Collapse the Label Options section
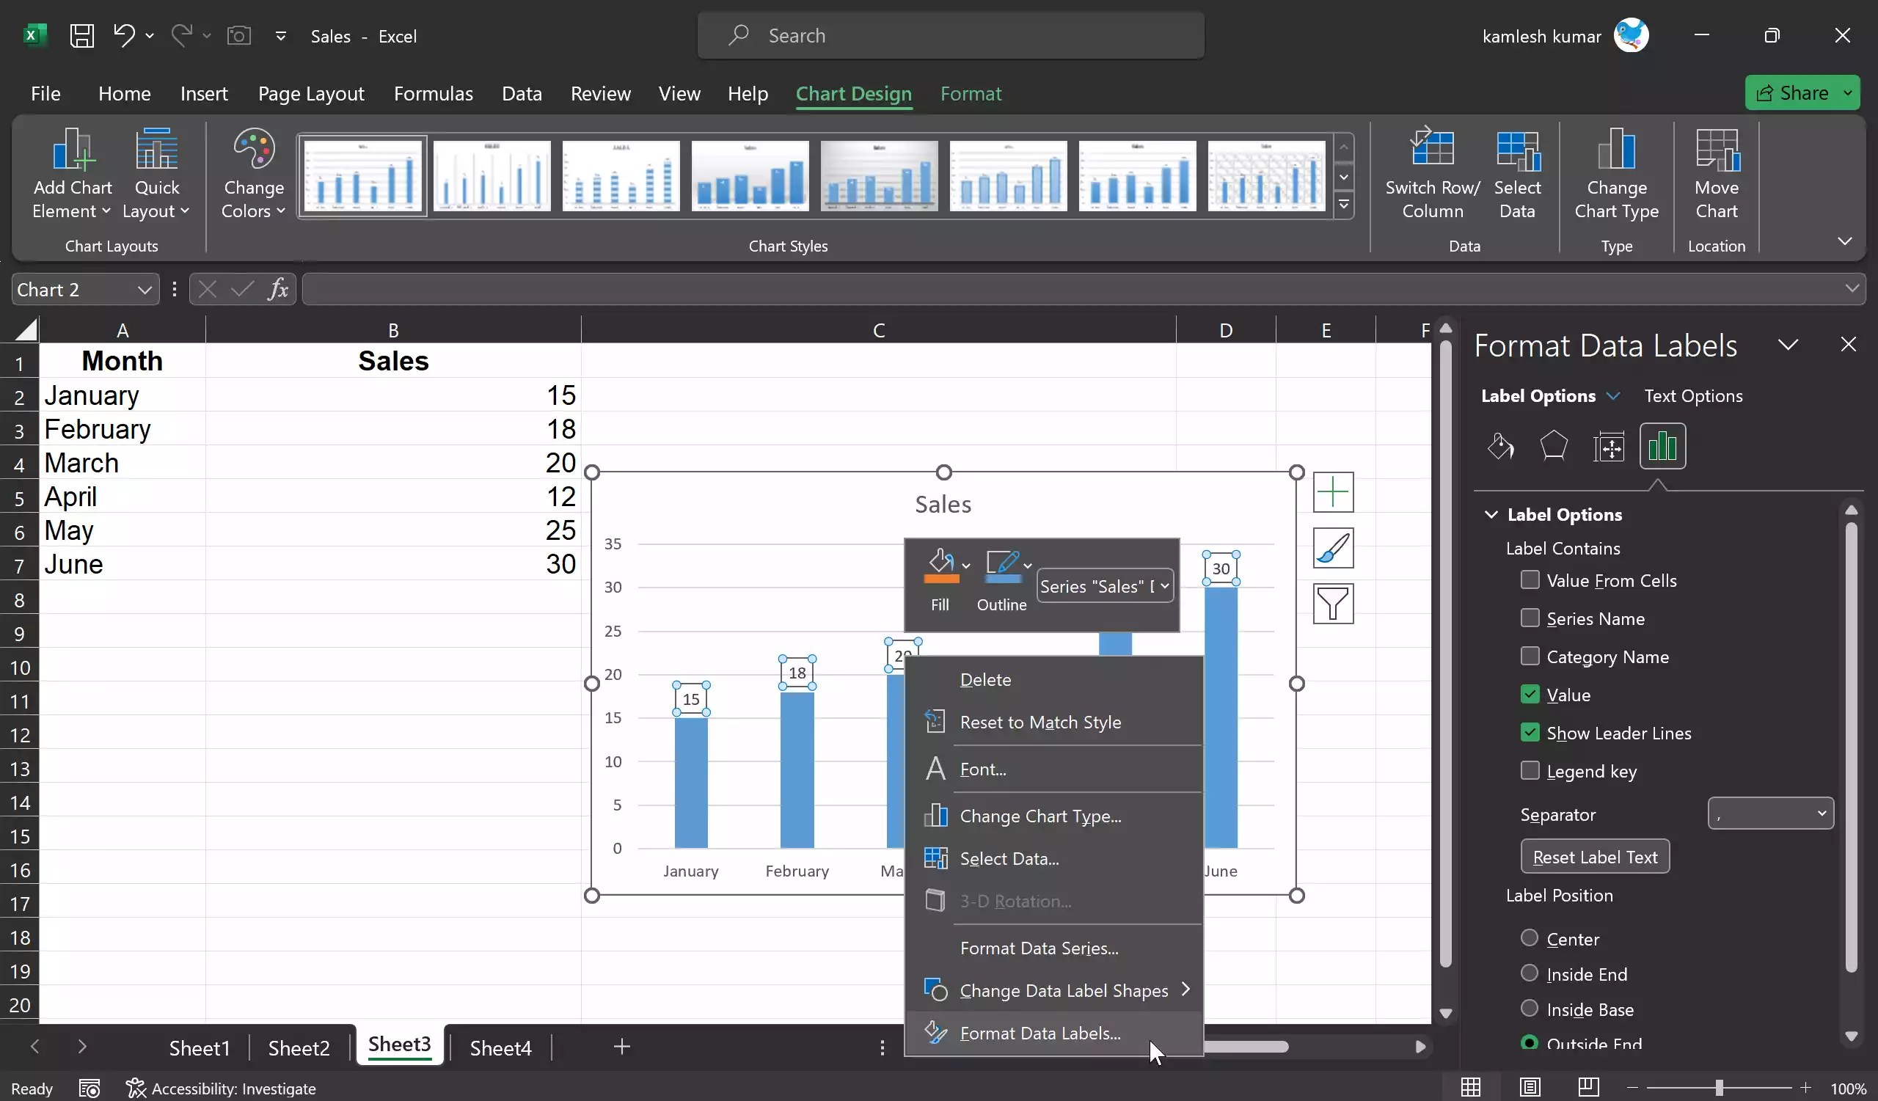1878x1101 pixels. tap(1491, 514)
